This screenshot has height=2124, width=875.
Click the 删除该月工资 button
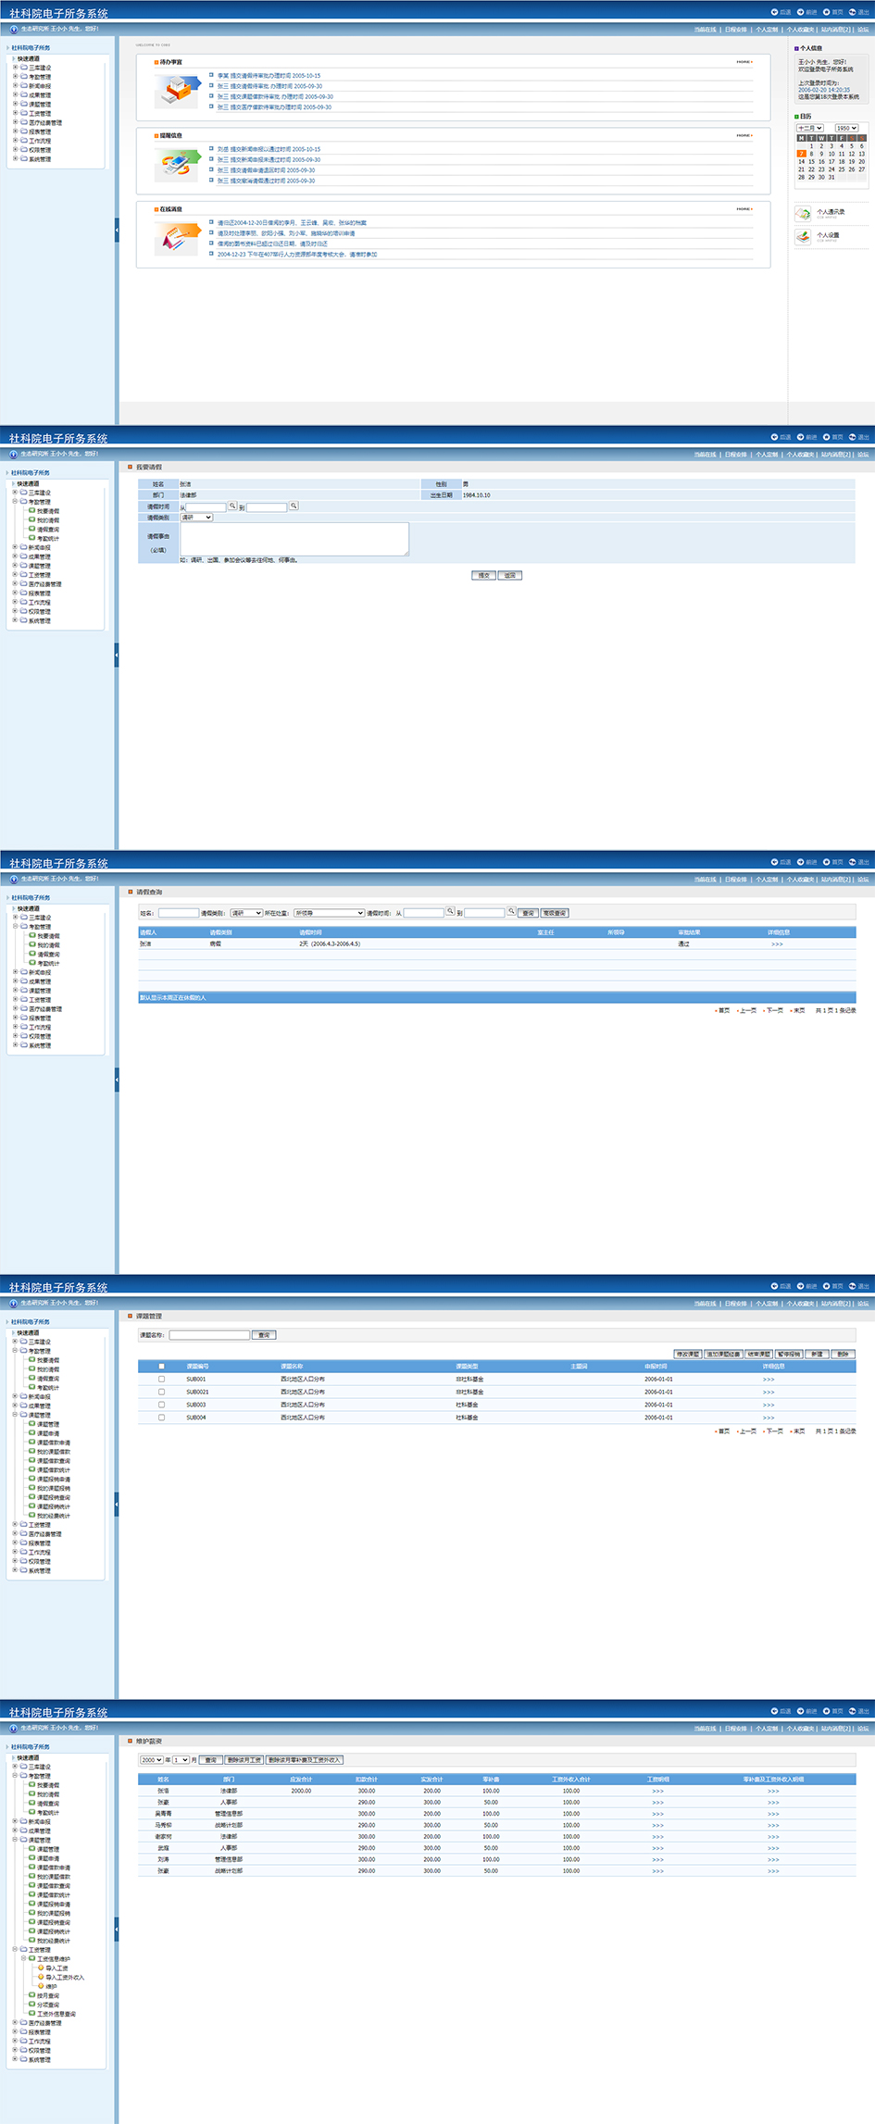click(244, 1759)
